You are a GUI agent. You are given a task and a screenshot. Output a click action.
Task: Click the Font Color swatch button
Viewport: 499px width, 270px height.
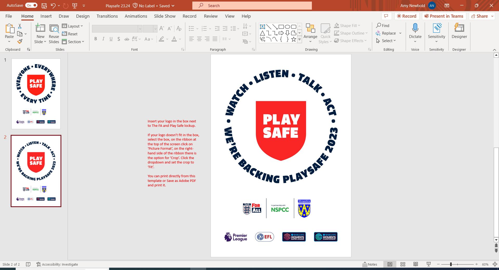point(174,39)
